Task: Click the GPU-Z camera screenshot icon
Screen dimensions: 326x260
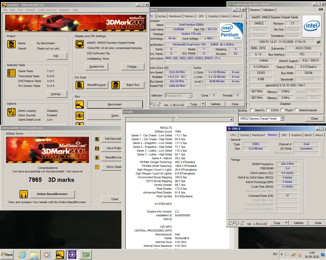Action: pos(321,9)
